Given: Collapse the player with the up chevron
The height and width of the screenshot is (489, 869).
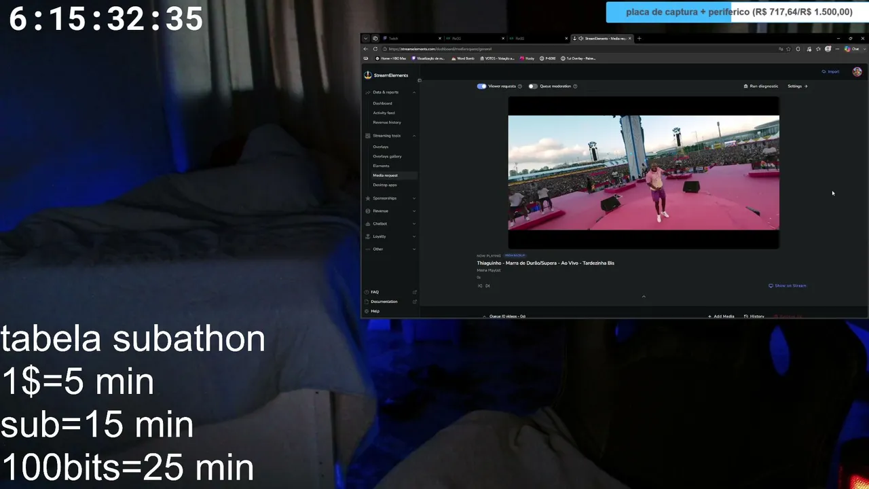Looking at the screenshot, I should coord(644,296).
